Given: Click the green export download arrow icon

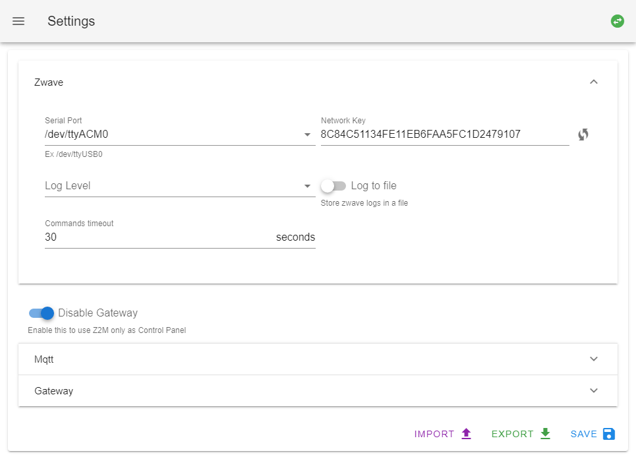Looking at the screenshot, I should [x=545, y=433].
